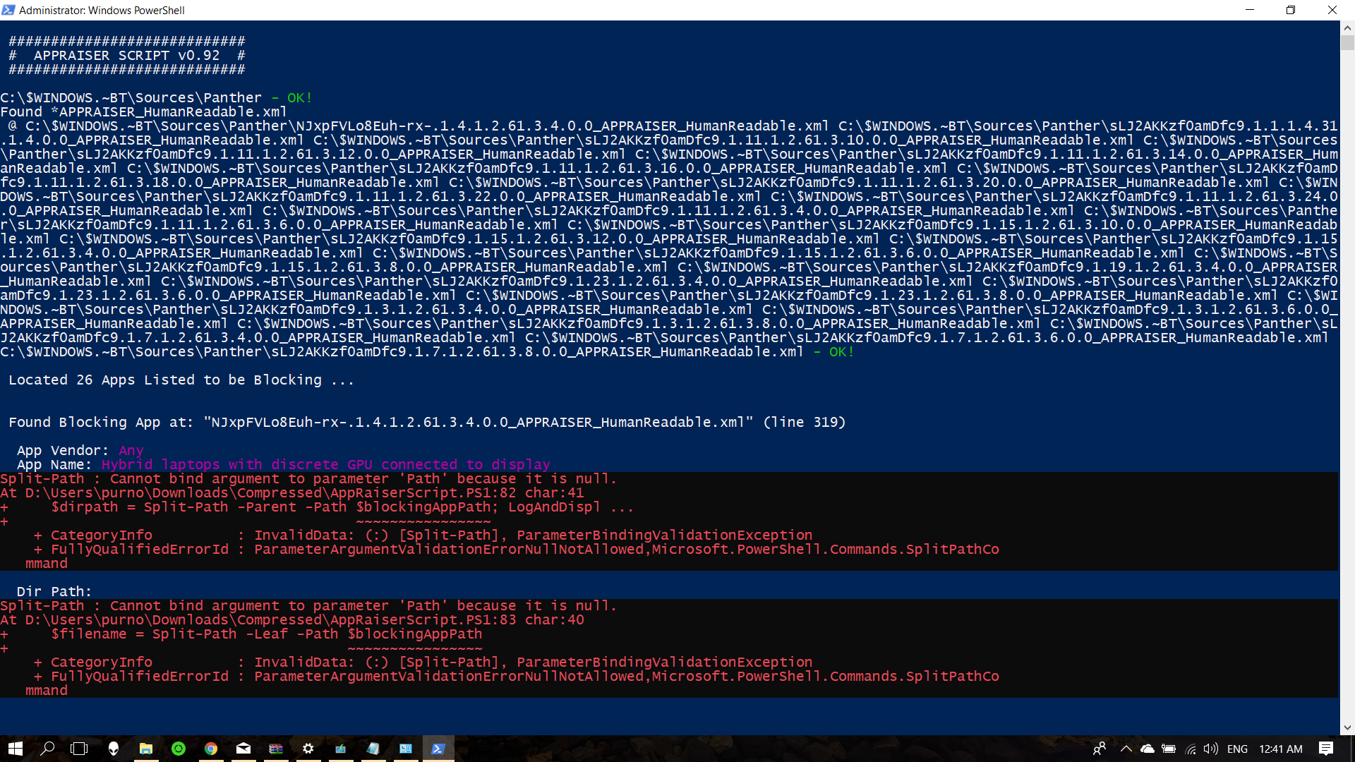
Task: Open taskbar search magnifier
Action: (47, 749)
